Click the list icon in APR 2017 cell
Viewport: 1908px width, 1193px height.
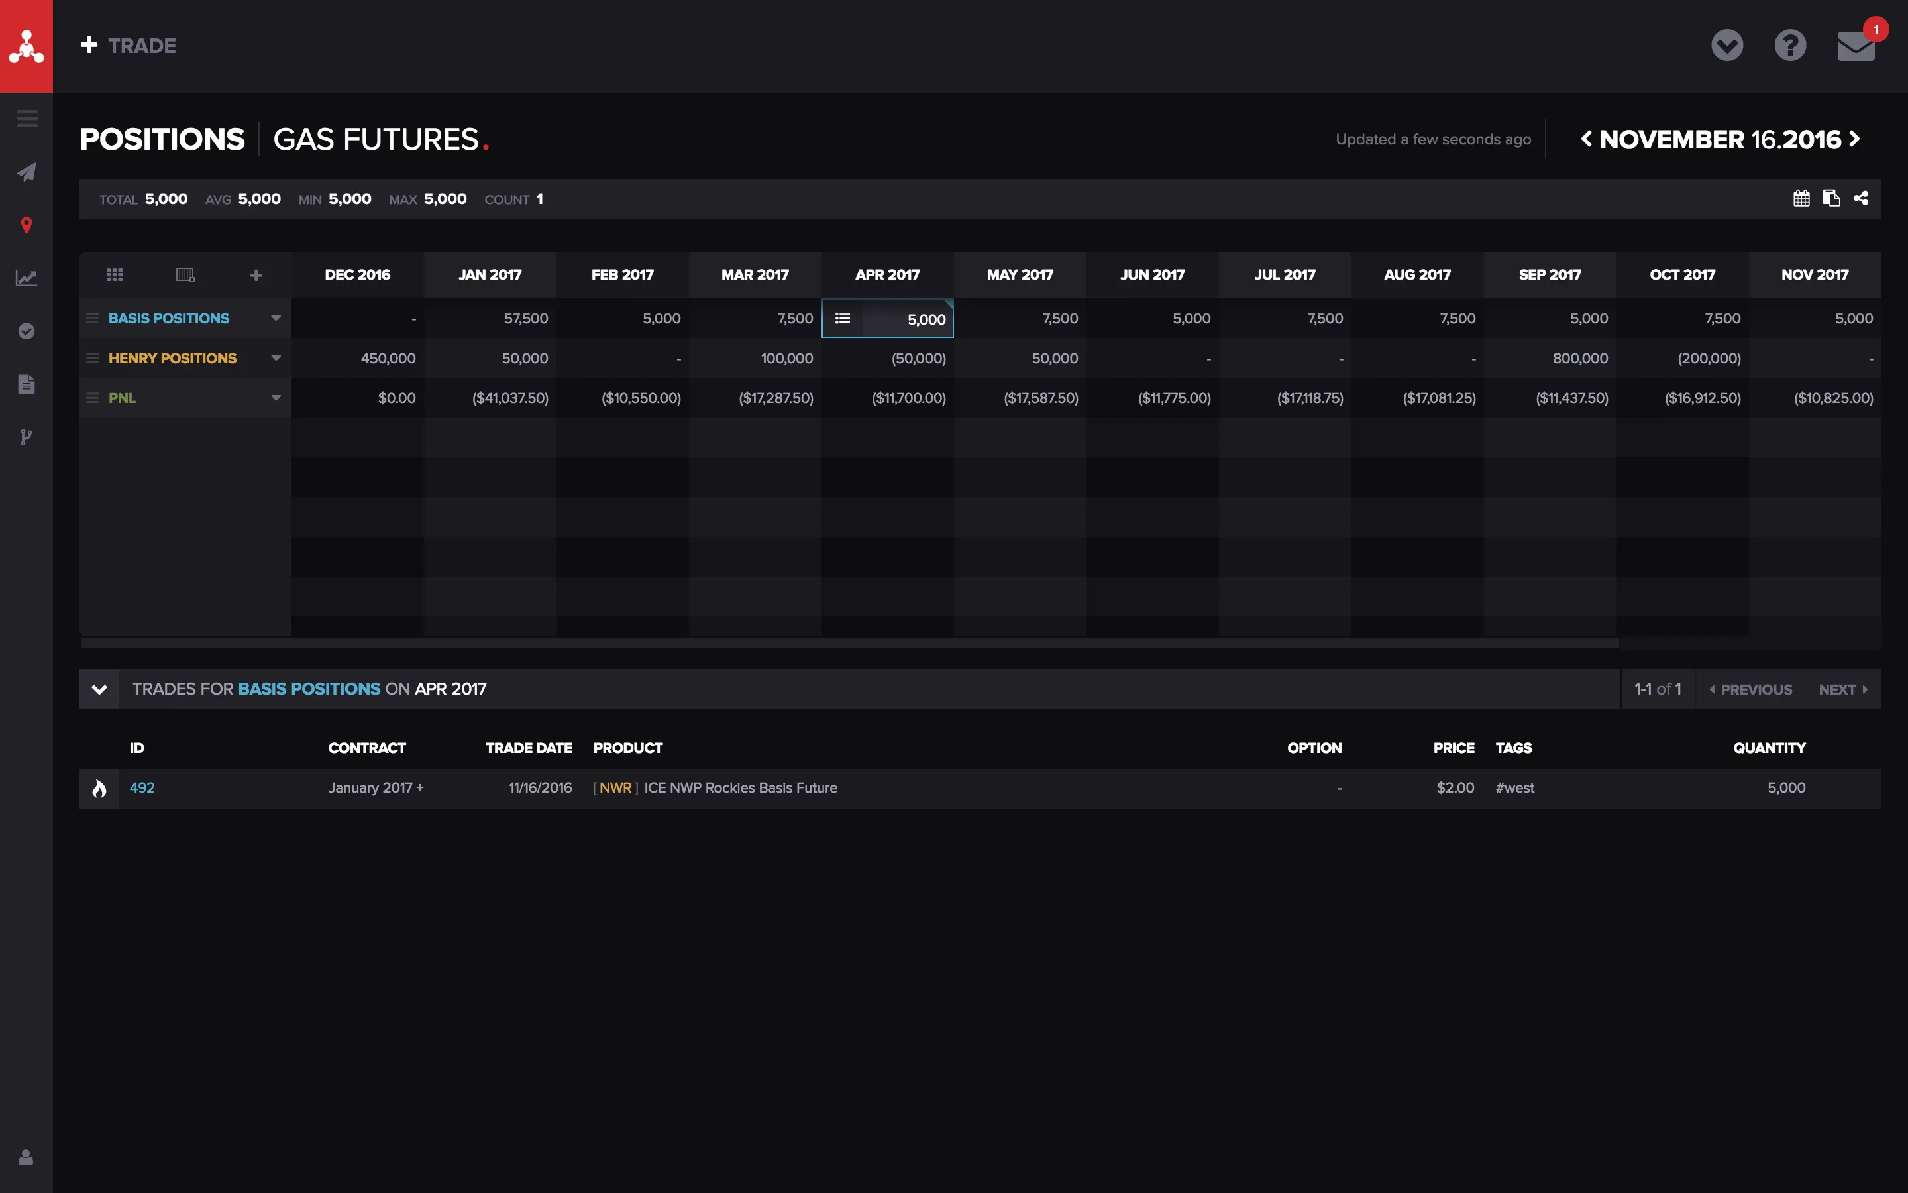tap(842, 319)
